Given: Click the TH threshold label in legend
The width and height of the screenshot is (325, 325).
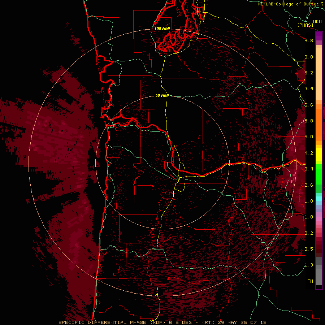Looking at the screenshot, I should pos(310,281).
